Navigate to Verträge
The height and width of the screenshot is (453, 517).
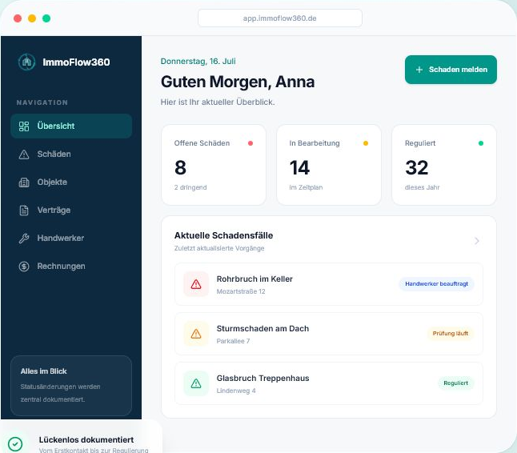coord(71,210)
